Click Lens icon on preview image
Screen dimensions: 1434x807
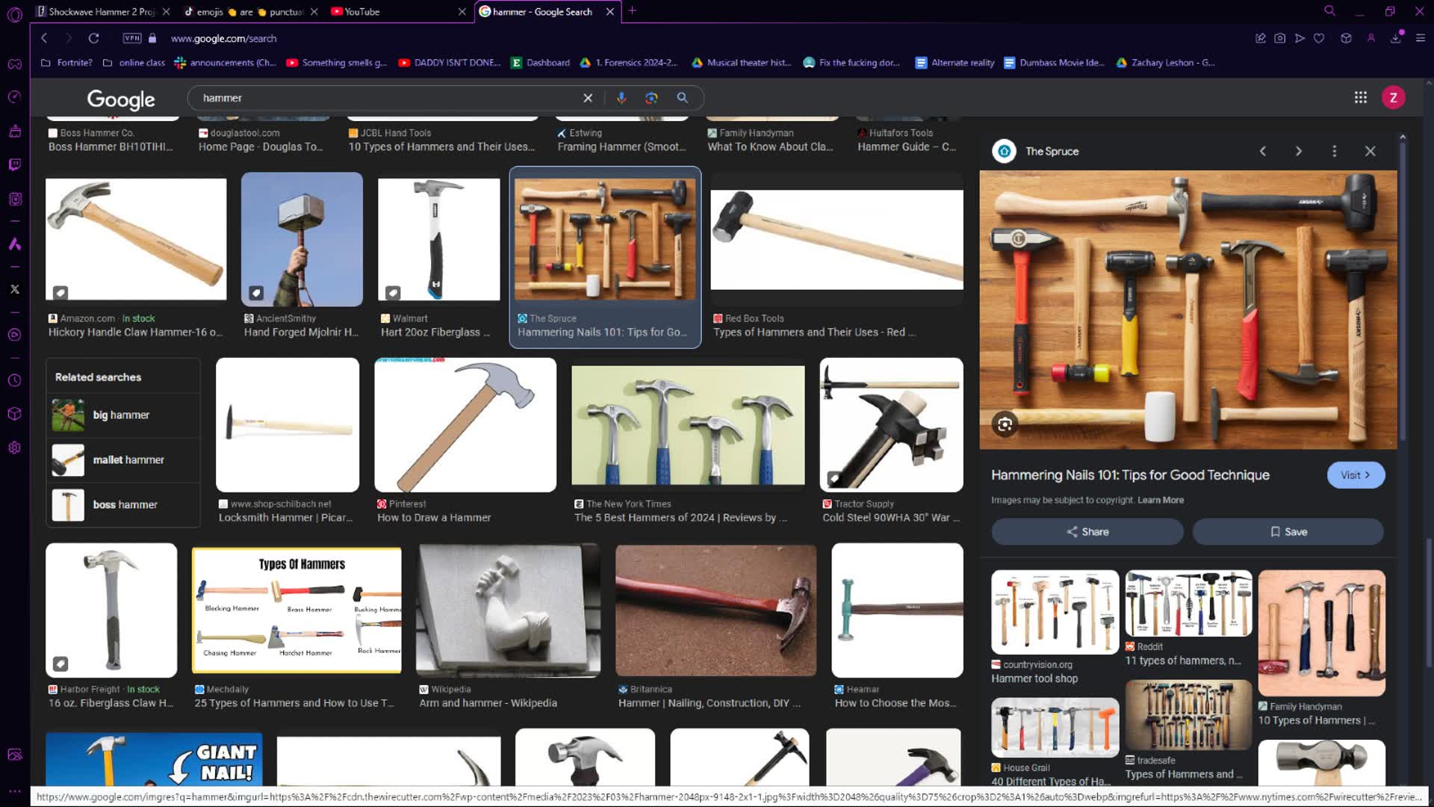tap(1005, 424)
